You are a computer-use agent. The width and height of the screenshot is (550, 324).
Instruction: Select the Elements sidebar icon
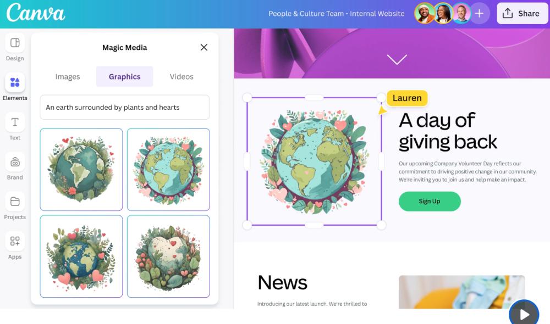point(15,82)
